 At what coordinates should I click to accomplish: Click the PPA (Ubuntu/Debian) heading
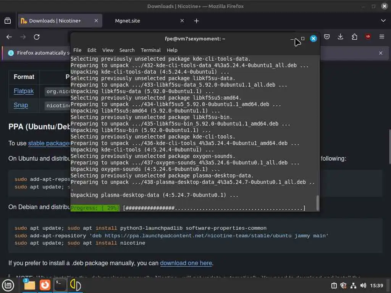pyautogui.click(x=39, y=127)
